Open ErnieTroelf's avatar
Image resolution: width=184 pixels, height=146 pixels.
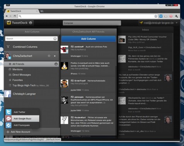tap(64, 83)
